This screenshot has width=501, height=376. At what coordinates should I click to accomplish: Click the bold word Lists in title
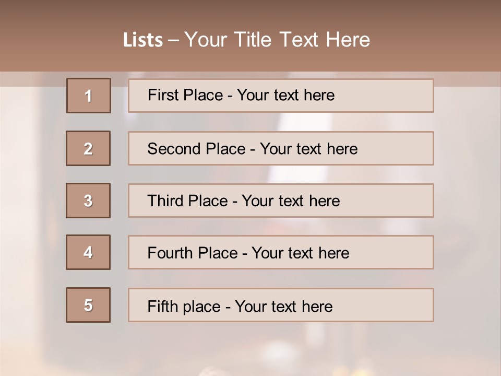143,40
